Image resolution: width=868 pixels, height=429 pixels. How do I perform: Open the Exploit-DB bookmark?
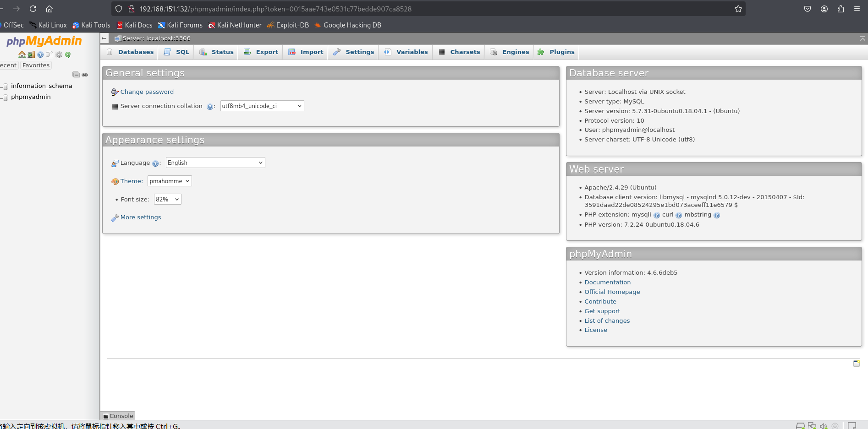(x=288, y=25)
